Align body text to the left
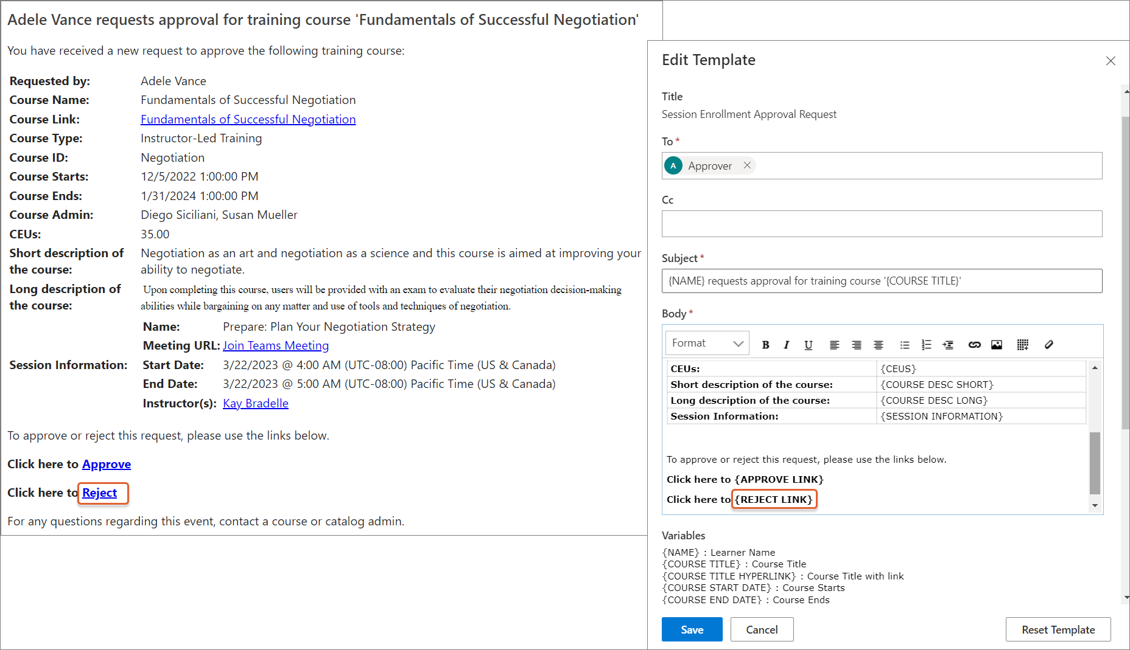Viewport: 1130px width, 650px height. pyautogui.click(x=834, y=345)
